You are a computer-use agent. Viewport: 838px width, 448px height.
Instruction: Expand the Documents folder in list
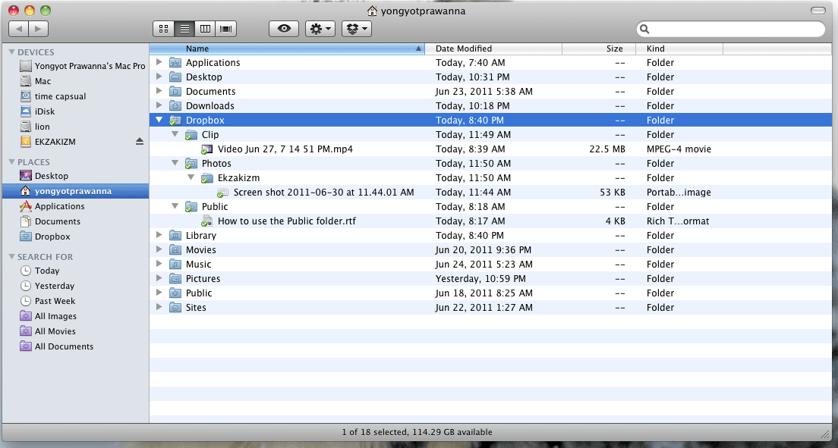(159, 91)
